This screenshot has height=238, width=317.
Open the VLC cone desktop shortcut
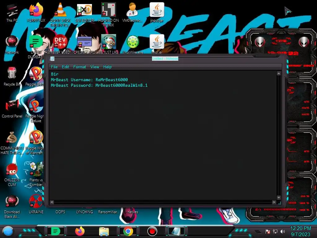(x=60, y=15)
